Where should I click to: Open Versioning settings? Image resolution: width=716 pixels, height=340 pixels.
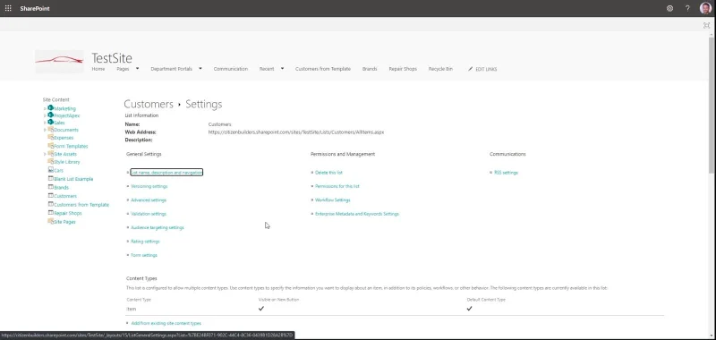click(149, 186)
